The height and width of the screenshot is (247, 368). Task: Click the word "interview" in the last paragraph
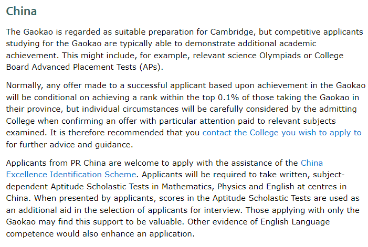pyautogui.click(x=223, y=210)
